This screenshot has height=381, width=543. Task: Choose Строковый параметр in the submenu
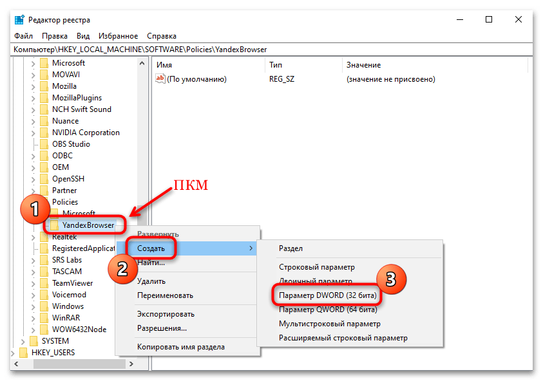click(316, 266)
